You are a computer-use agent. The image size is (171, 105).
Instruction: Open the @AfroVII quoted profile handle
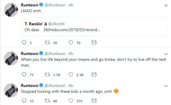(56, 24)
